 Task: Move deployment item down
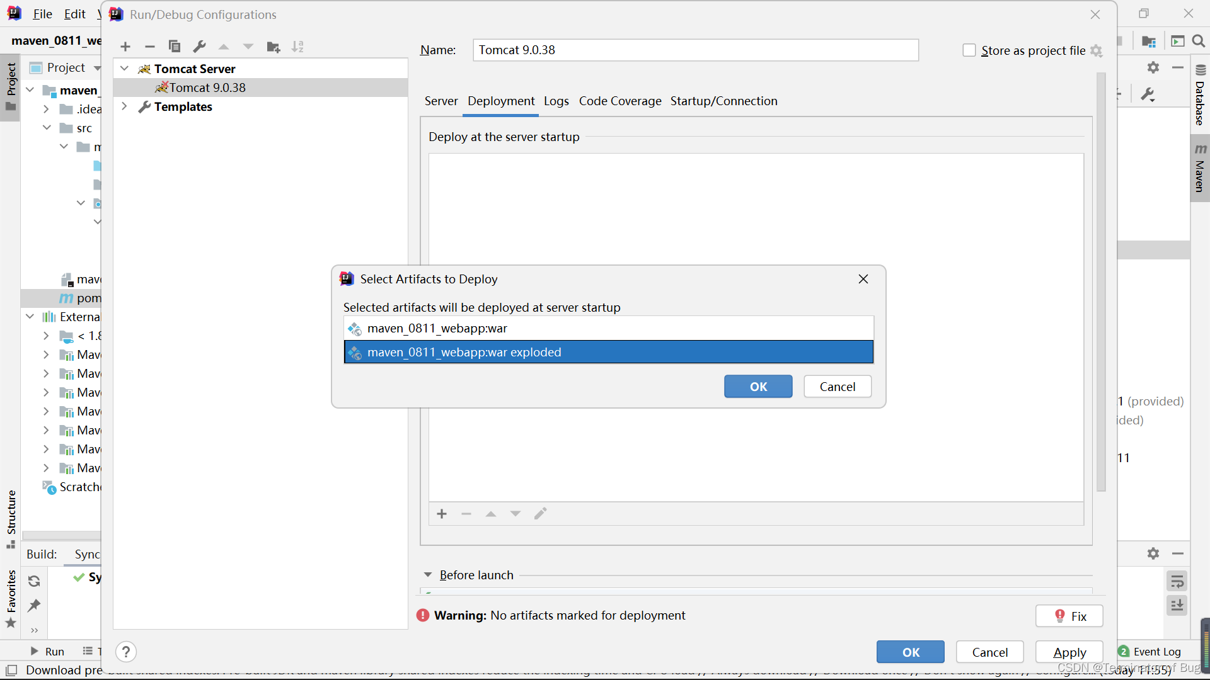click(x=516, y=514)
